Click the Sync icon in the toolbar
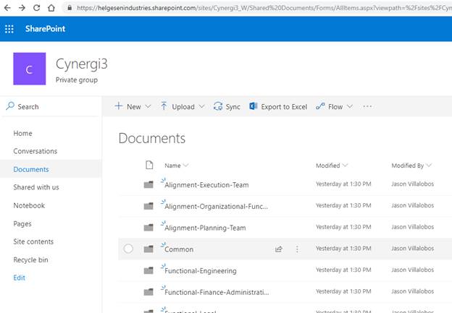This screenshot has width=452, height=313. [226, 106]
